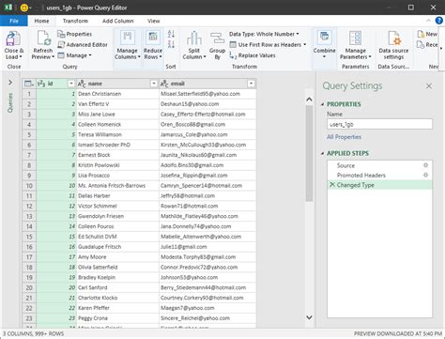Click the smiley feedback icon
Viewport: 445px width, 339px height.
(23, 8)
